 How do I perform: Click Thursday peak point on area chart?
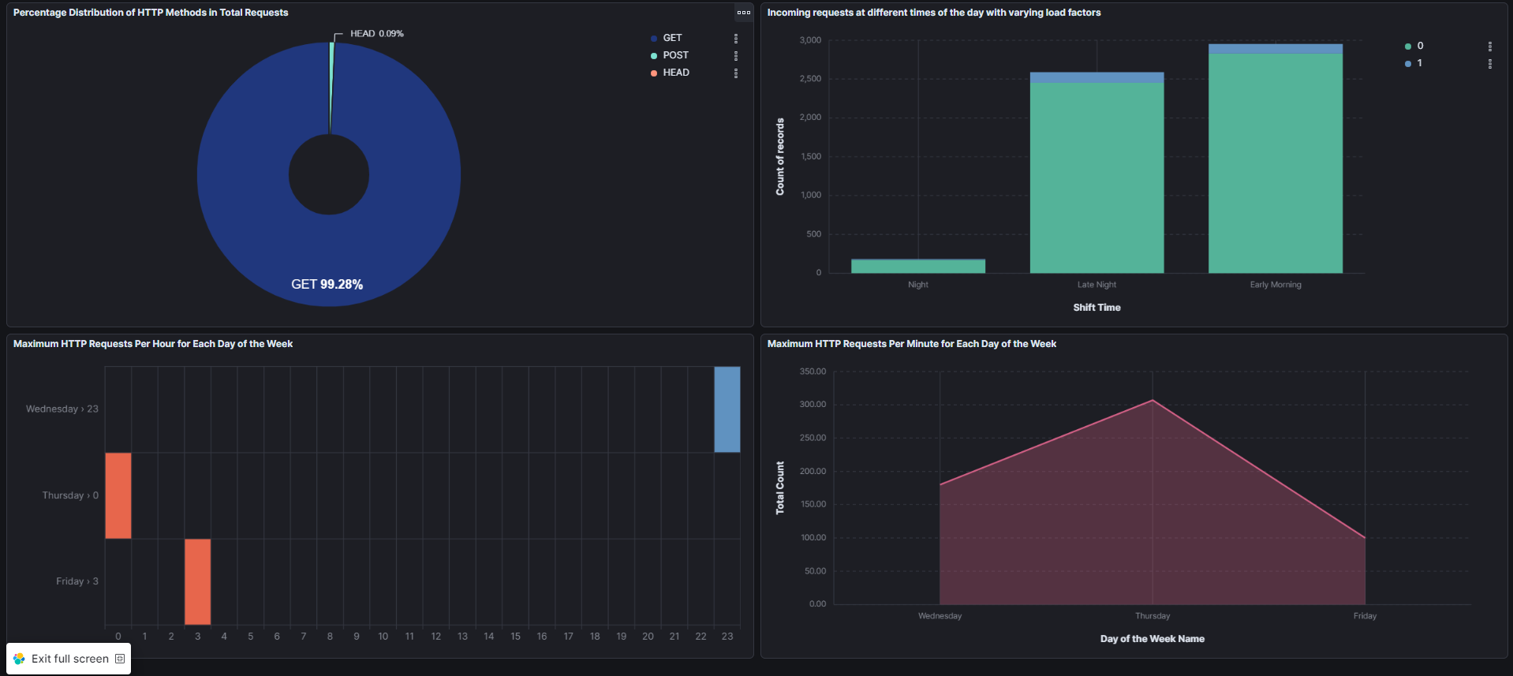(x=1152, y=401)
